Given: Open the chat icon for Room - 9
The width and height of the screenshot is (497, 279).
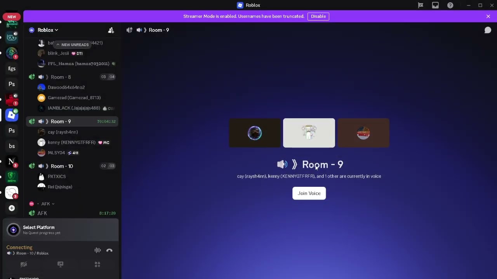Looking at the screenshot, I should coord(488,30).
